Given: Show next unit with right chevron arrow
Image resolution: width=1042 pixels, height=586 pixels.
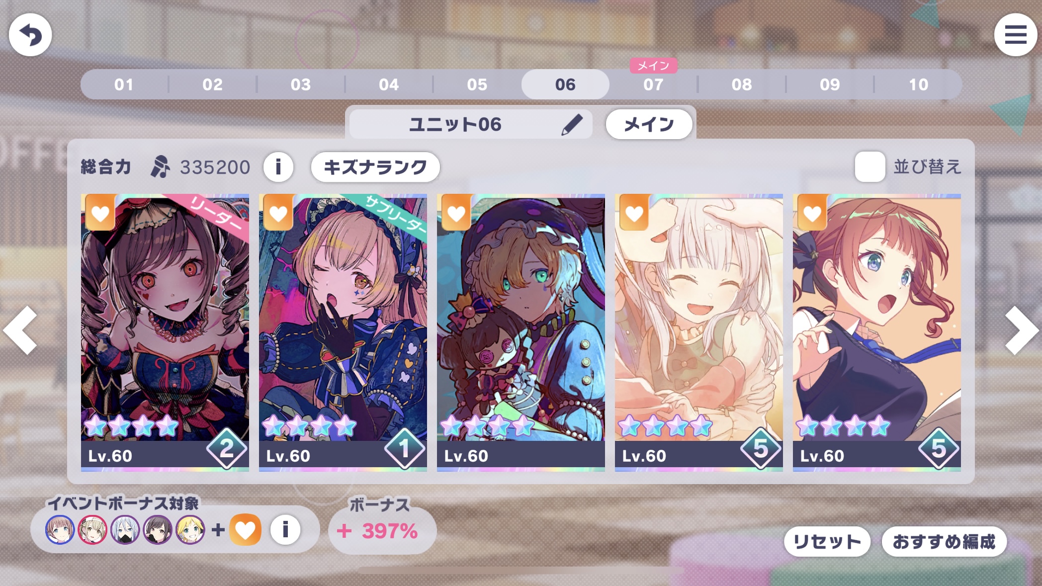Looking at the screenshot, I should (x=1021, y=331).
